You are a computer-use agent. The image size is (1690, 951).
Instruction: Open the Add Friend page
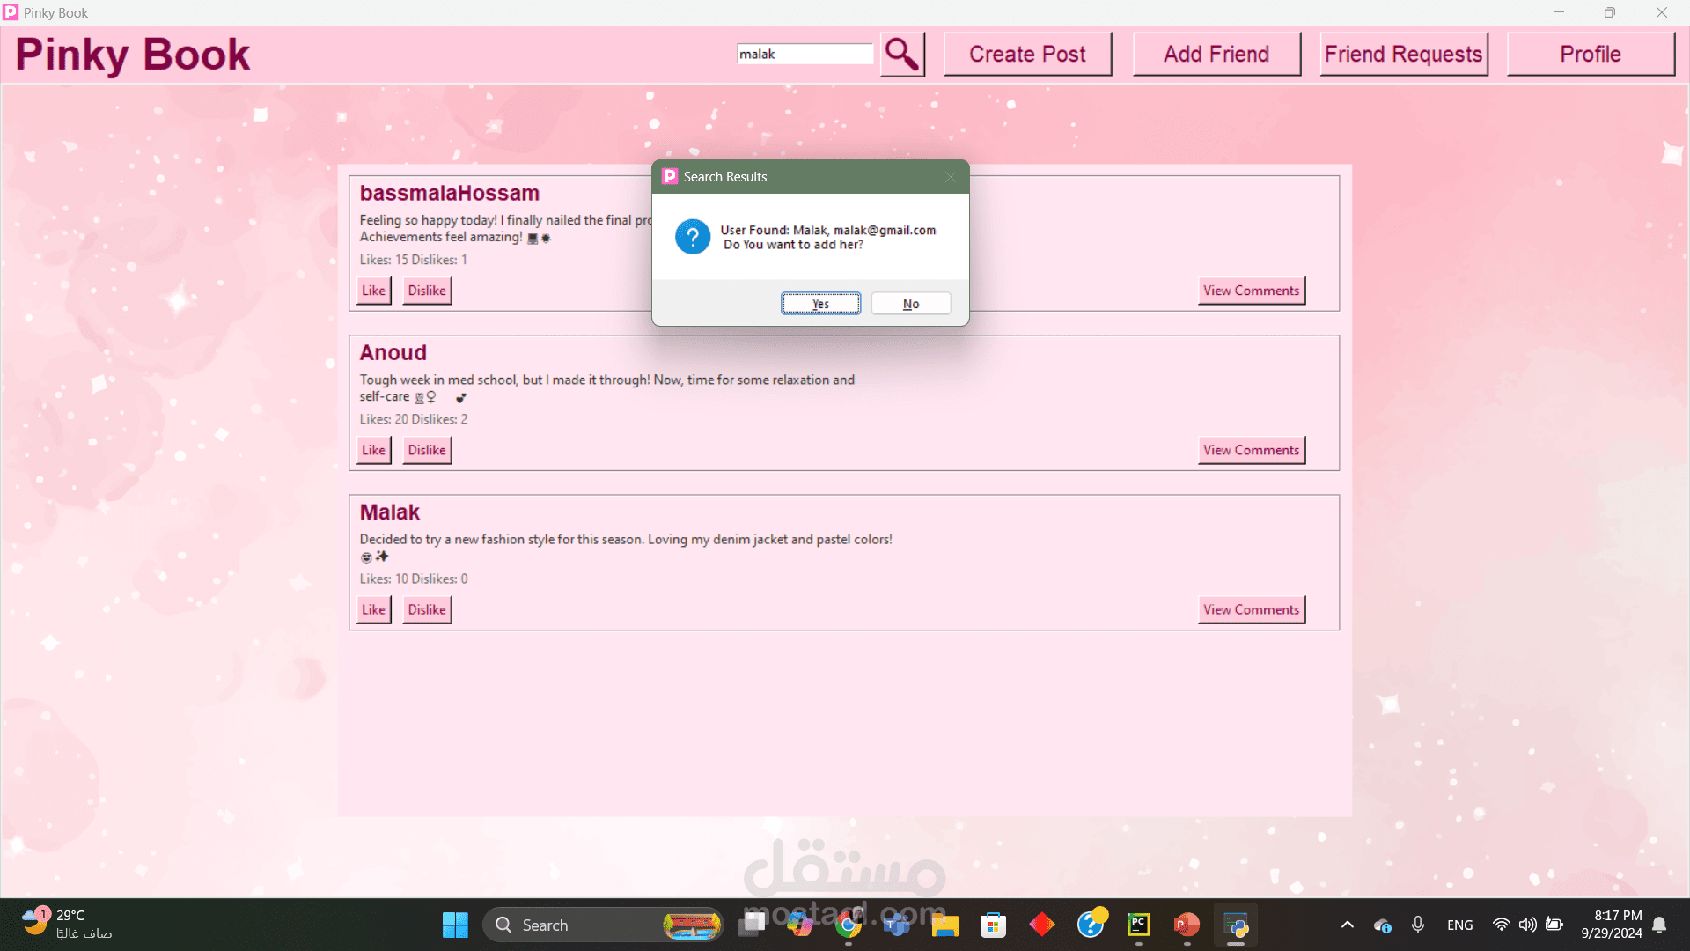(x=1216, y=55)
